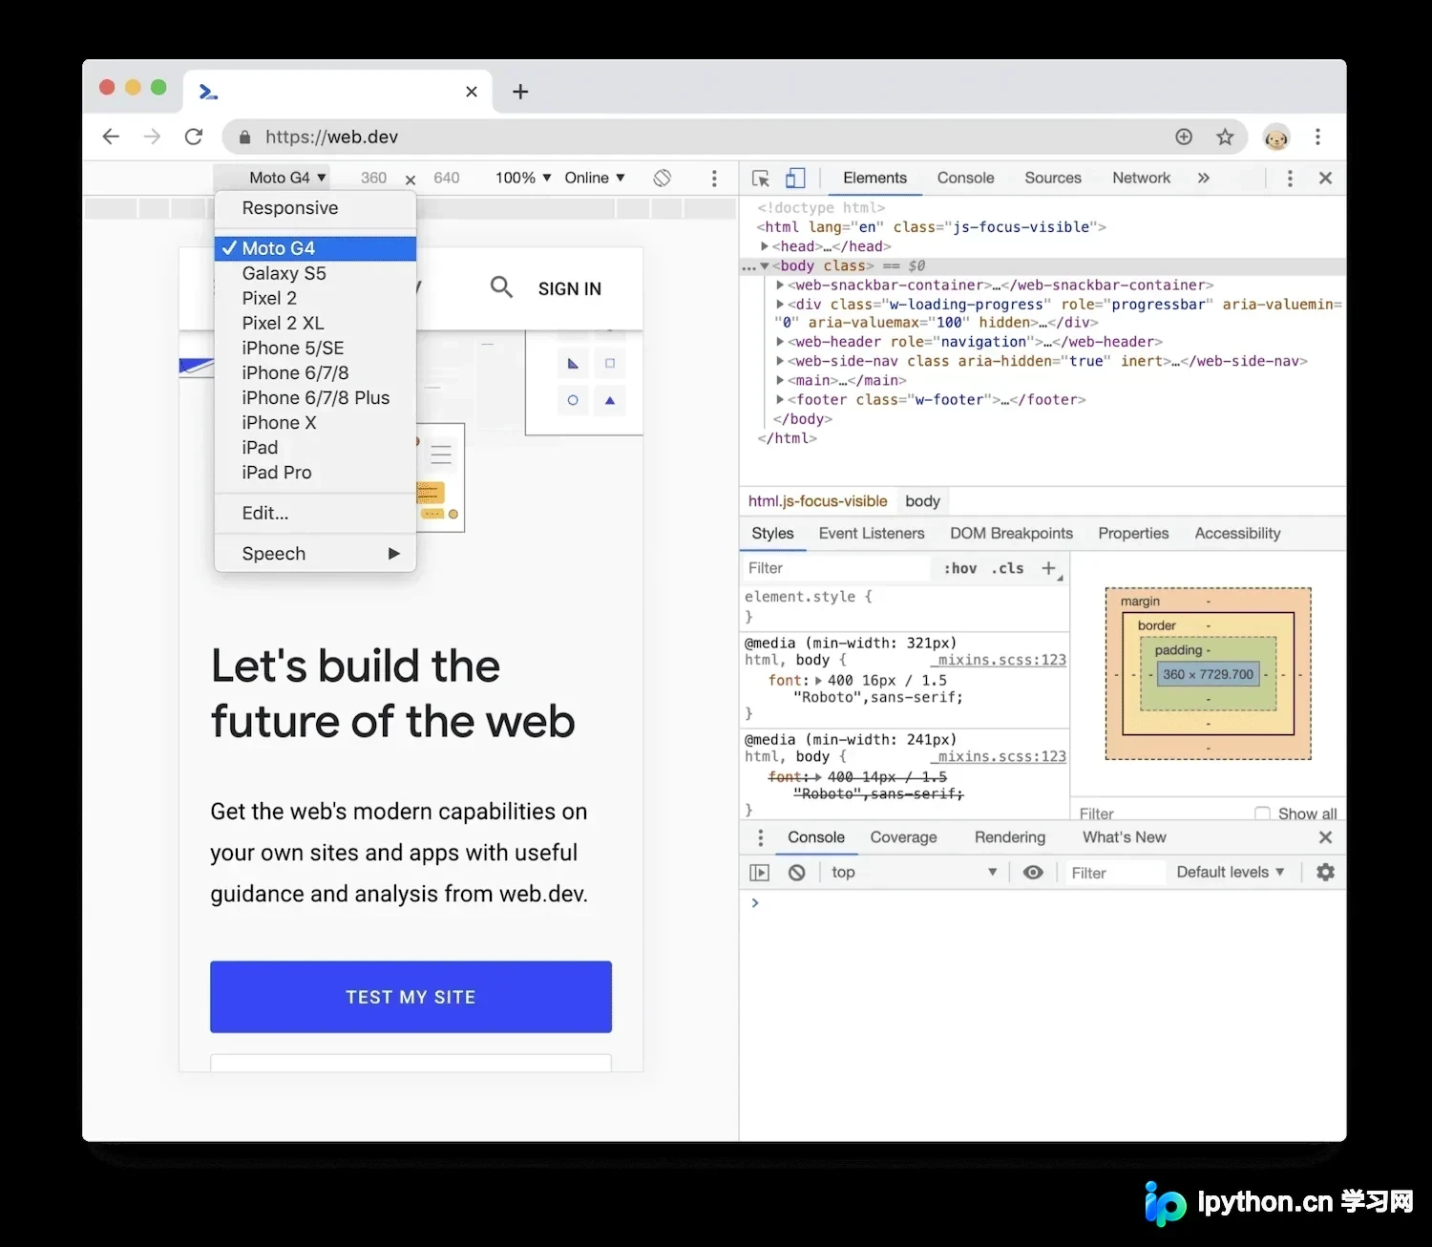
Task: Open the Online throttling dropdown
Action: [595, 178]
